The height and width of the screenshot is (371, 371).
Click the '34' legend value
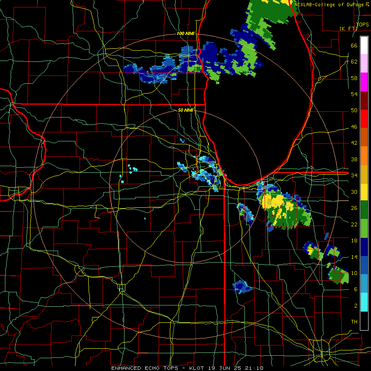pos(354,176)
